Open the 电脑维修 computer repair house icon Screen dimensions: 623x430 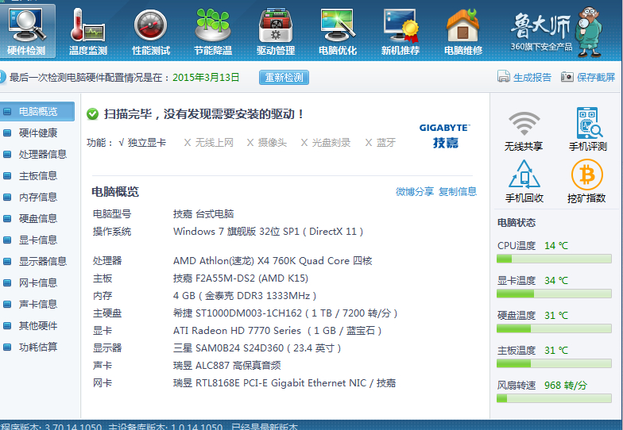tap(463, 31)
